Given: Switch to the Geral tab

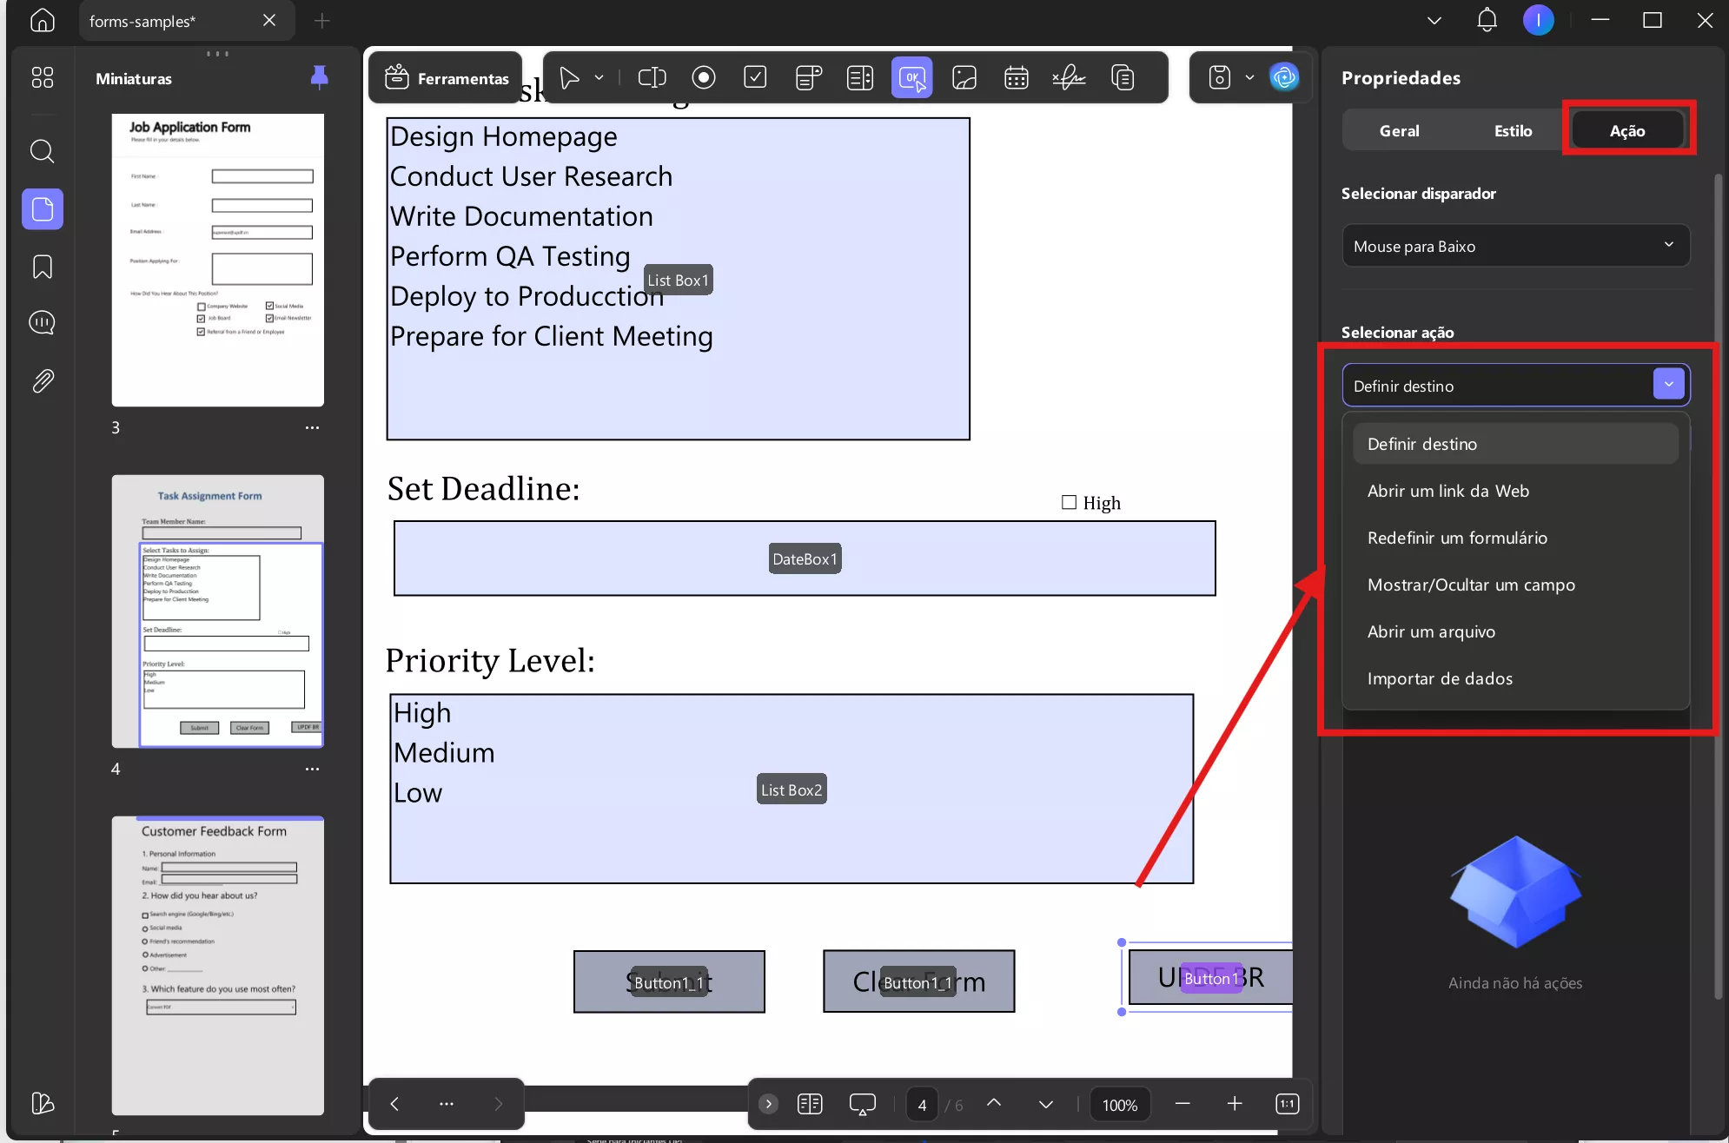Looking at the screenshot, I should point(1399,130).
